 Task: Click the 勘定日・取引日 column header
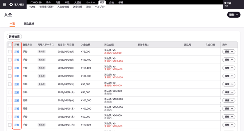click(x=66, y=45)
